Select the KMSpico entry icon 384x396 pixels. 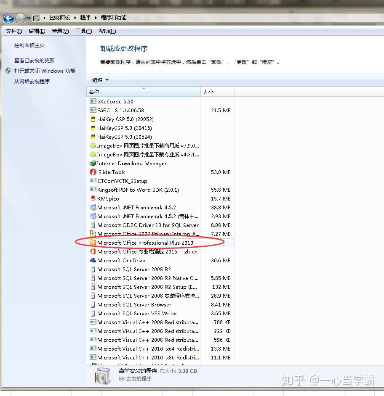click(93, 198)
